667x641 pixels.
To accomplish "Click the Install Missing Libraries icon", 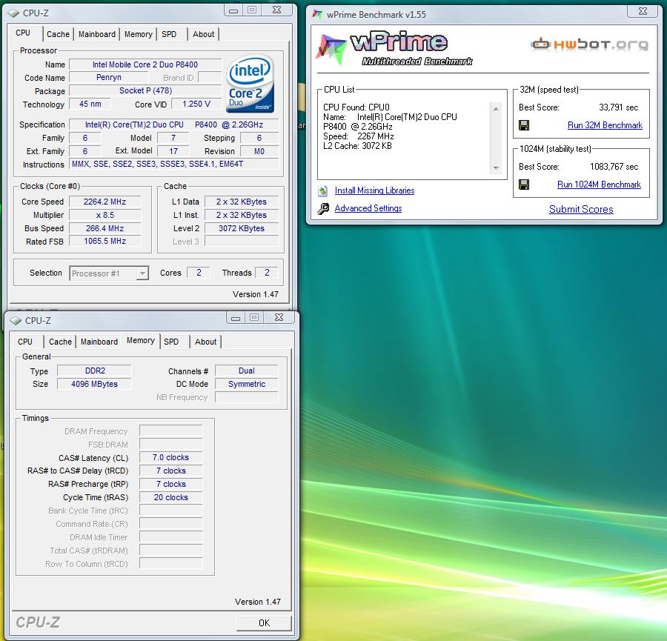I will [323, 190].
